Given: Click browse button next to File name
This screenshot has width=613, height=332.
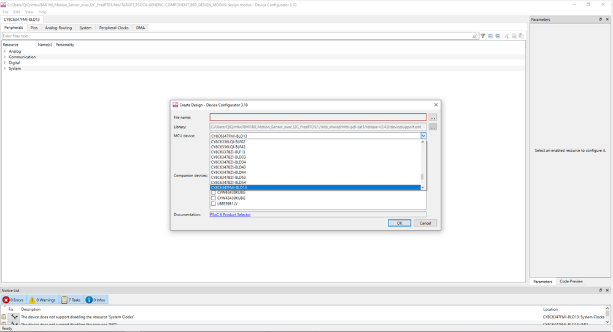Looking at the screenshot, I should click(x=433, y=118).
